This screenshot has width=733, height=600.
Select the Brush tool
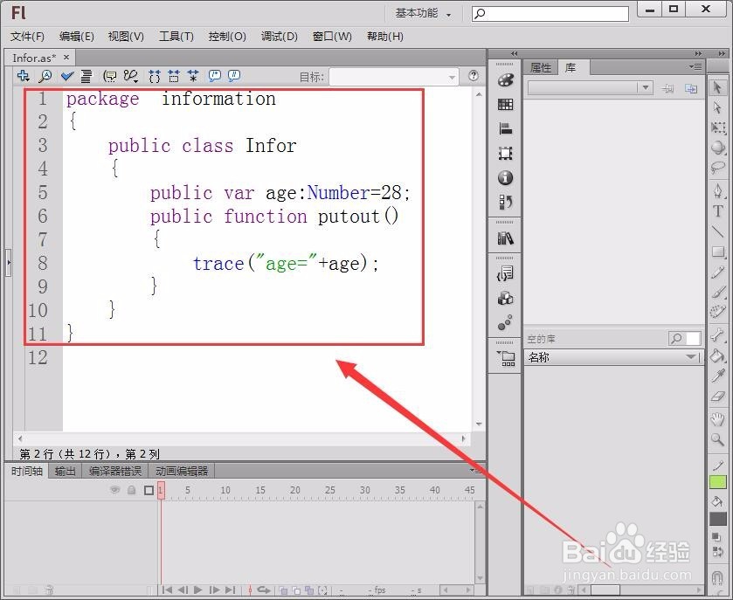tap(717, 292)
